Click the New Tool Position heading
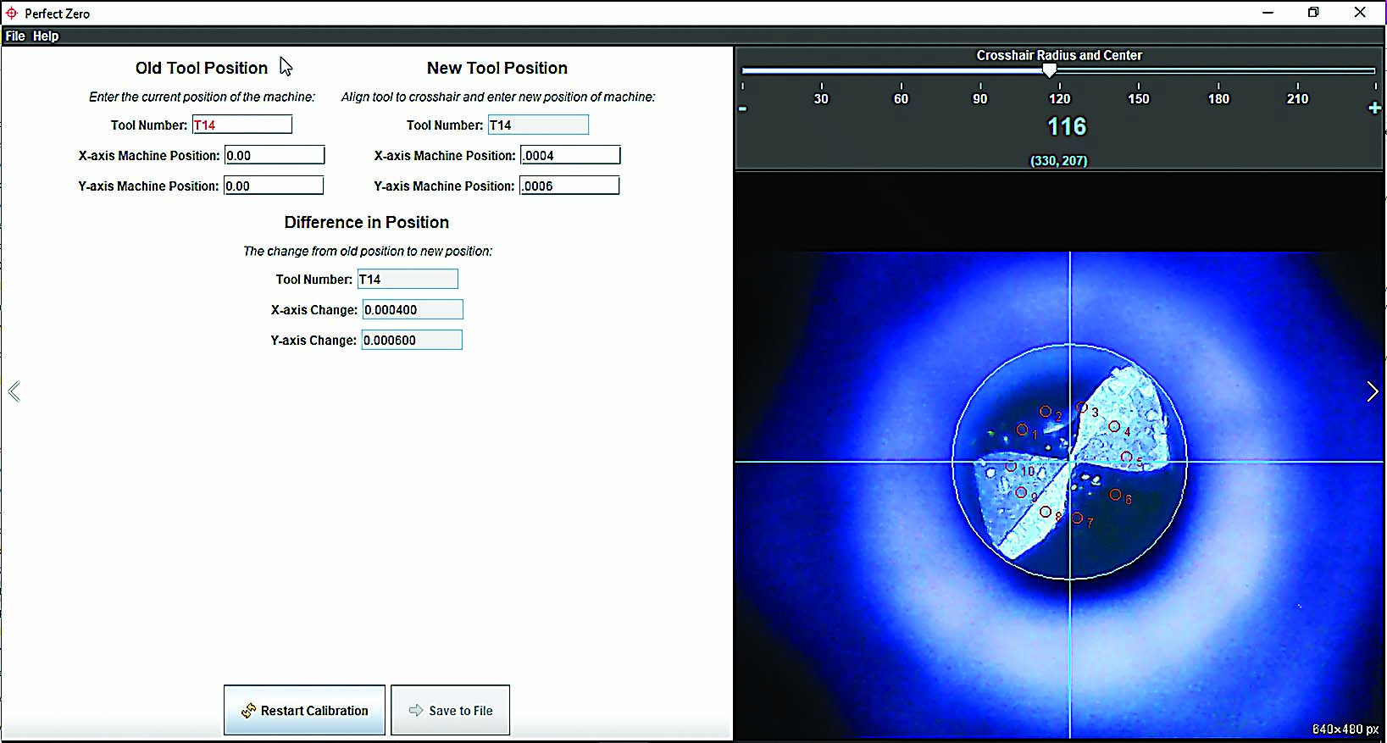 [x=497, y=68]
